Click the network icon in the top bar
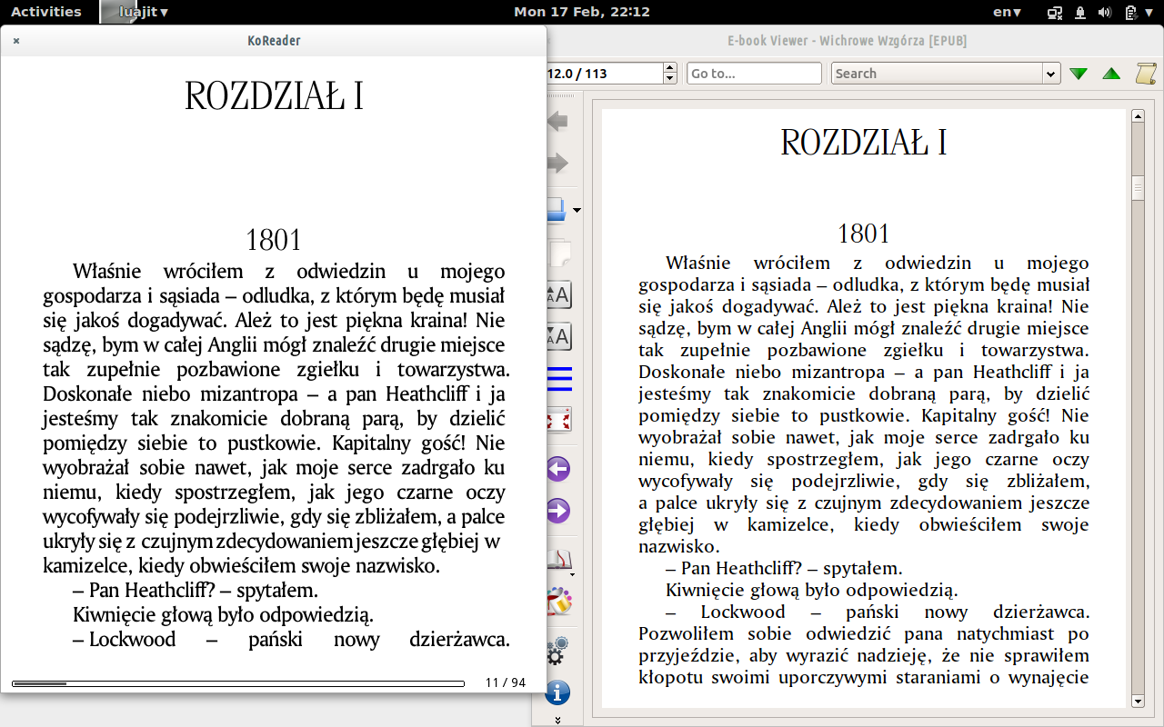Viewport: 1164px width, 727px height. click(x=1056, y=13)
